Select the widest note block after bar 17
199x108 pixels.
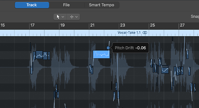[39, 55]
